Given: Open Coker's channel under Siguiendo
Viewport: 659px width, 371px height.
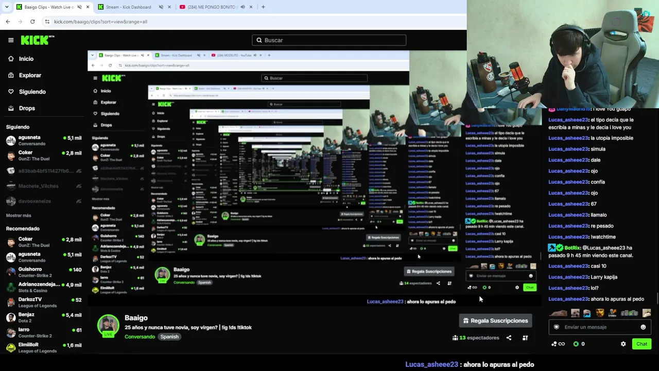Looking at the screenshot, I should pyautogui.click(x=44, y=156).
